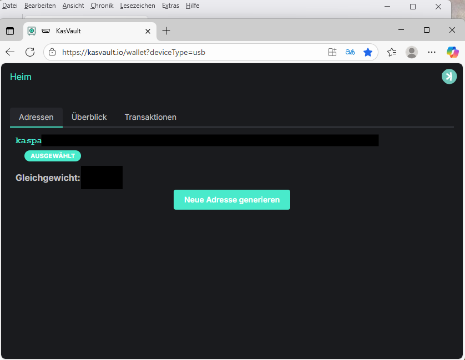Open the Bearbeiten menu in background window

tap(40, 6)
